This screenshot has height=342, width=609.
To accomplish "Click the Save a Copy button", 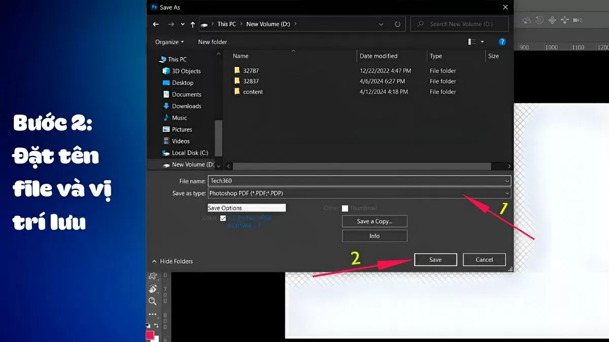I will pyautogui.click(x=375, y=221).
